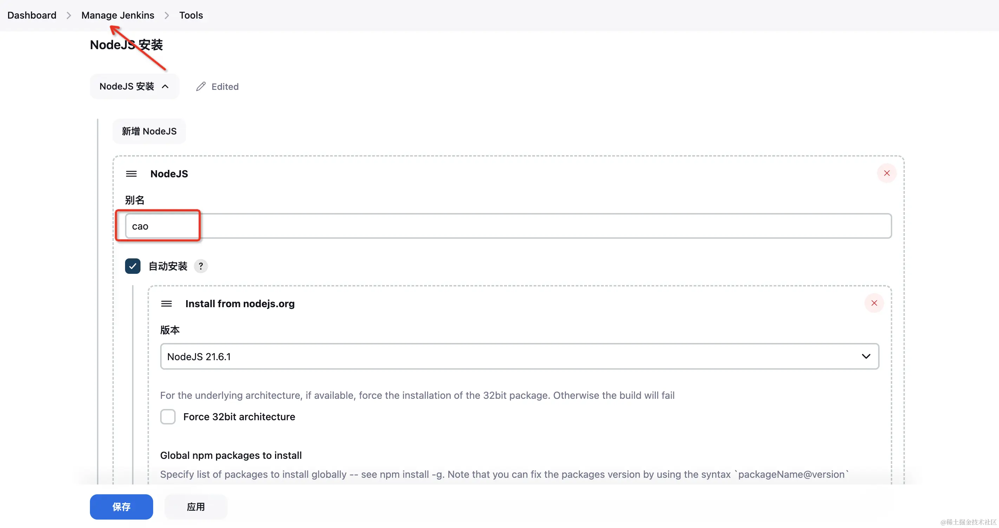Click the NodeJS block drag handle icon
Image resolution: width=999 pixels, height=528 pixels.
click(131, 174)
